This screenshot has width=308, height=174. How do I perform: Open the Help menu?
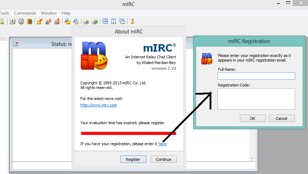point(66,13)
